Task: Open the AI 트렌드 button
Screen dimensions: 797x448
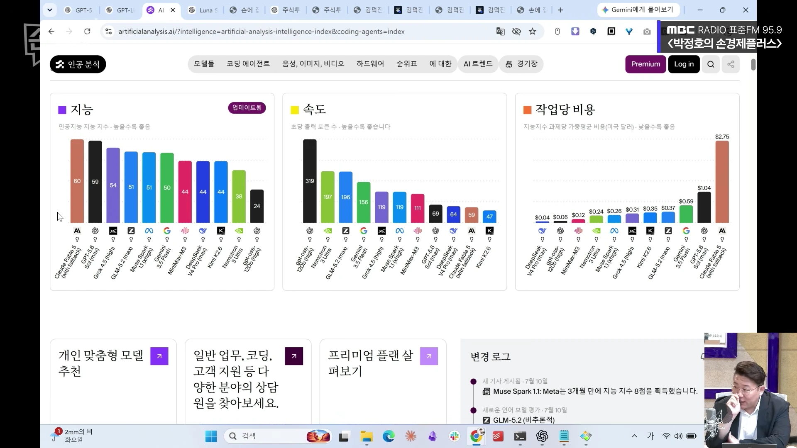Action: click(478, 64)
